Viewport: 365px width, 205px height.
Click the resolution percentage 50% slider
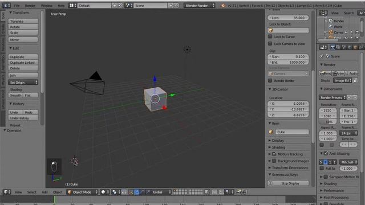pos(328,121)
